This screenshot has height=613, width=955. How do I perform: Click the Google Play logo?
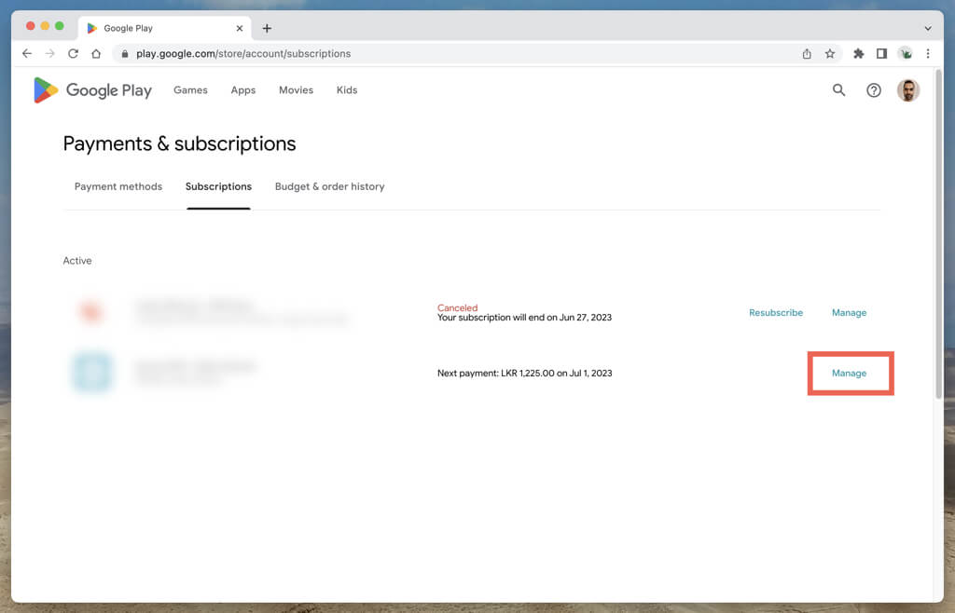coord(92,90)
